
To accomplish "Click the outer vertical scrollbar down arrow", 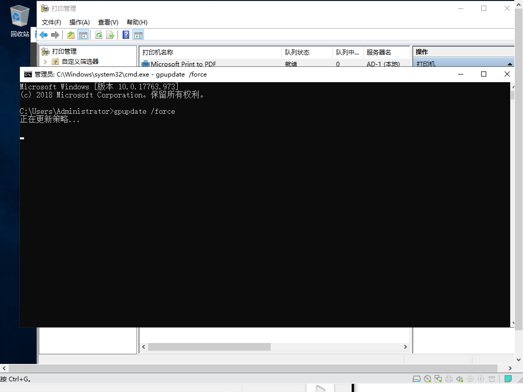I will [518, 360].
